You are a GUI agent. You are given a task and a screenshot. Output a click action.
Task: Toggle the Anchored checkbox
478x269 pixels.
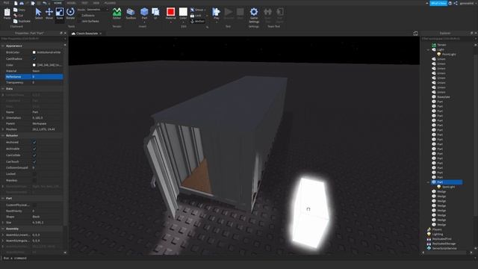click(34, 143)
